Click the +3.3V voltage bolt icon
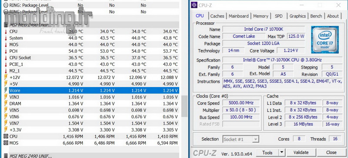The image size is (348, 158). (6, 130)
